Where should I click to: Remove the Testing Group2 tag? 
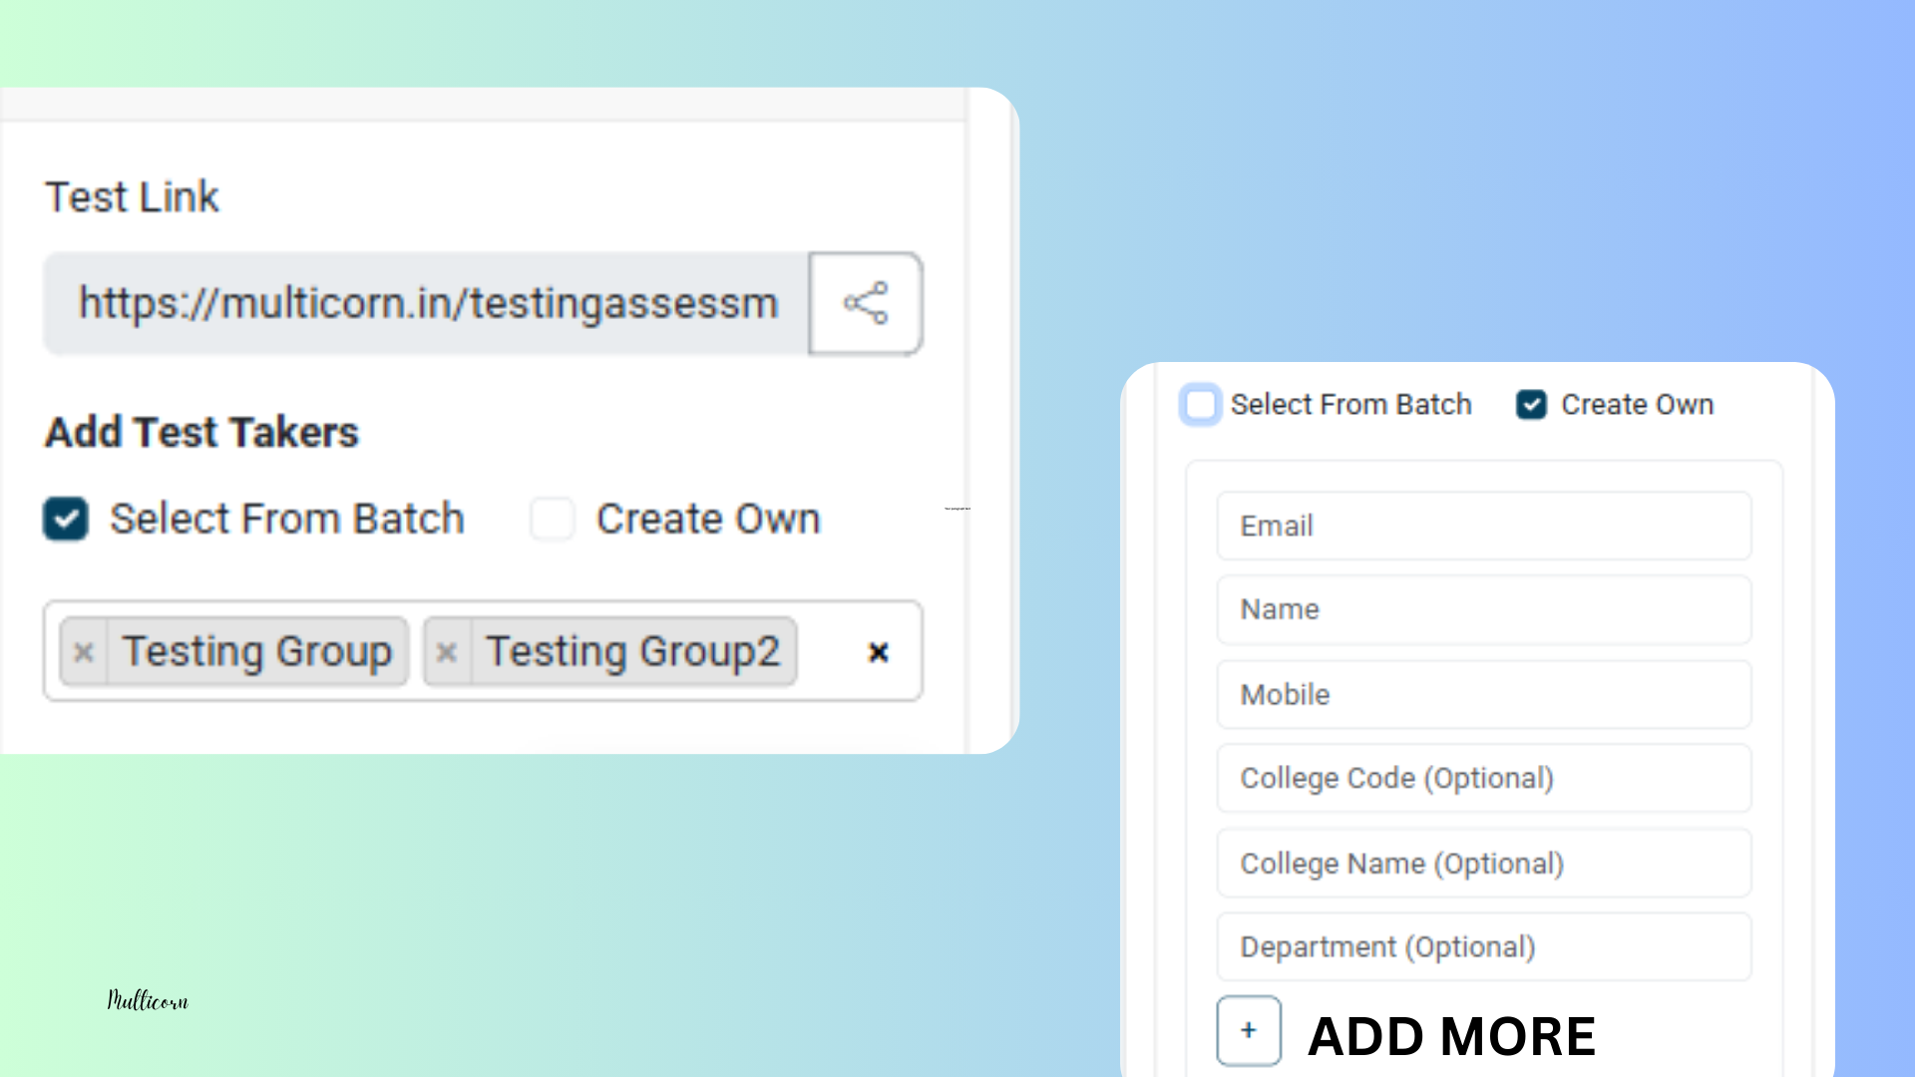point(447,652)
